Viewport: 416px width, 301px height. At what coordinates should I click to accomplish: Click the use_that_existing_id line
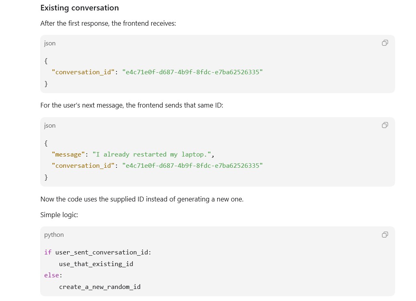click(96, 264)
